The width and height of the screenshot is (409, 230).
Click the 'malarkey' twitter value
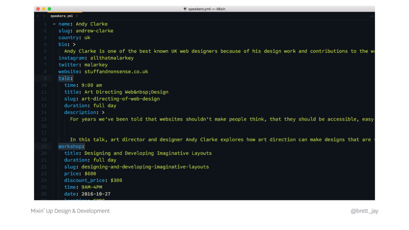pyautogui.click(x=96, y=65)
